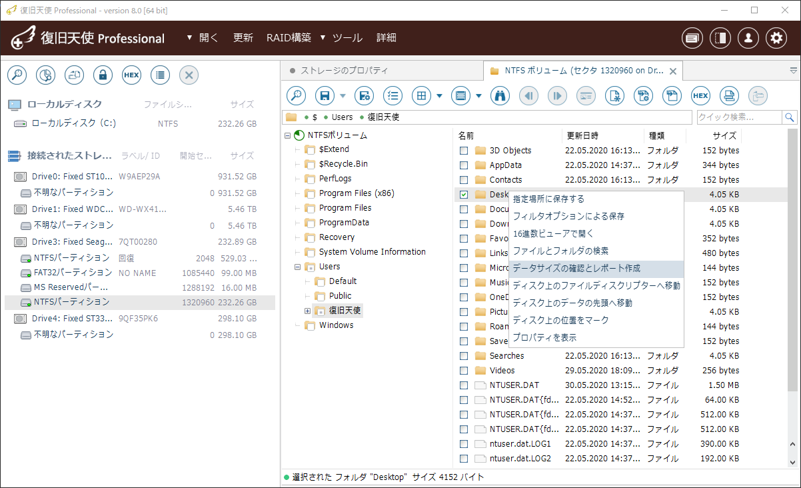
Task: Click the message card icon in header
Action: click(x=692, y=38)
